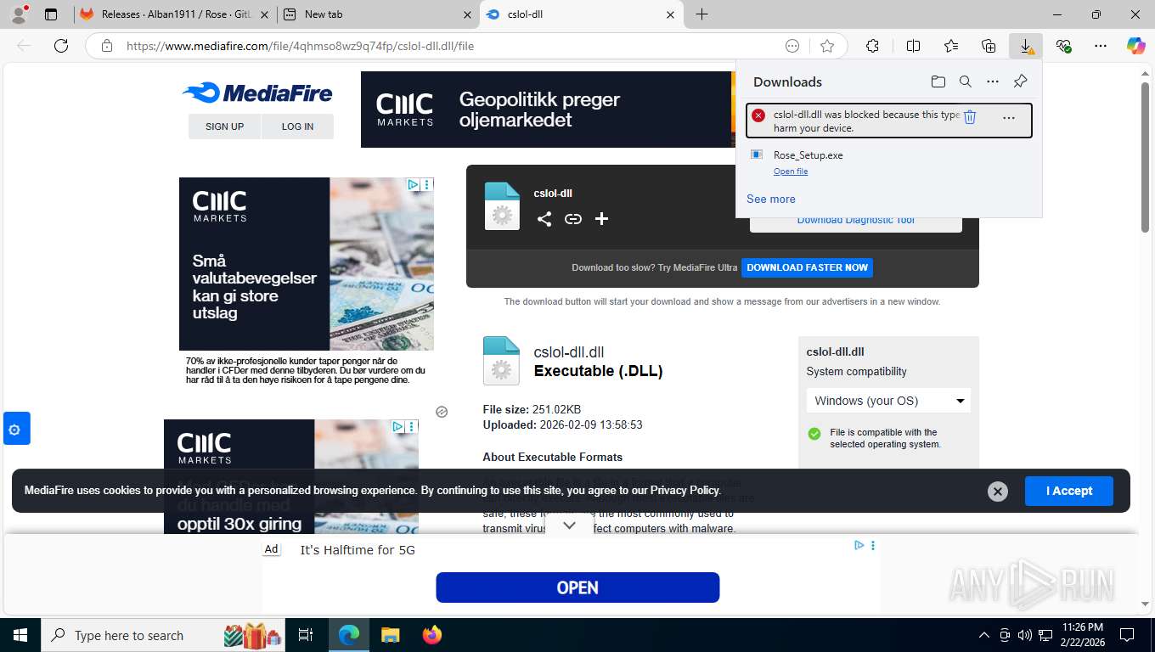Open the Edge profile icon

click(18, 14)
